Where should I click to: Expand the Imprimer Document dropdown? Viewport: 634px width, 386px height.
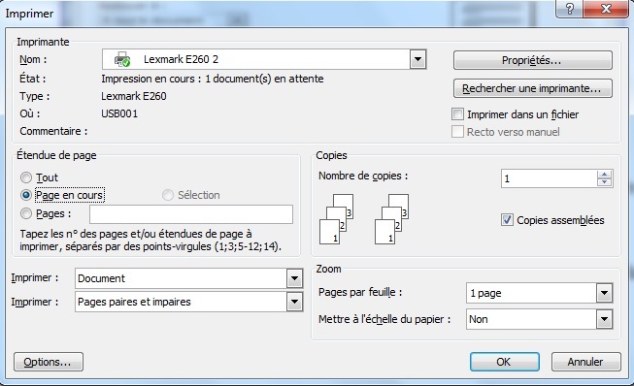(x=294, y=278)
